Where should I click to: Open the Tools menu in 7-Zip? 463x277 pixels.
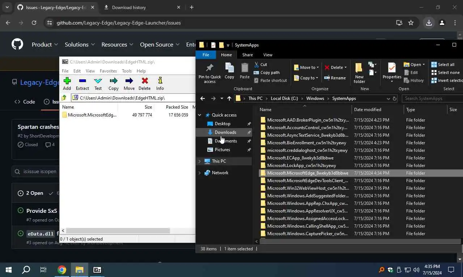(x=127, y=71)
